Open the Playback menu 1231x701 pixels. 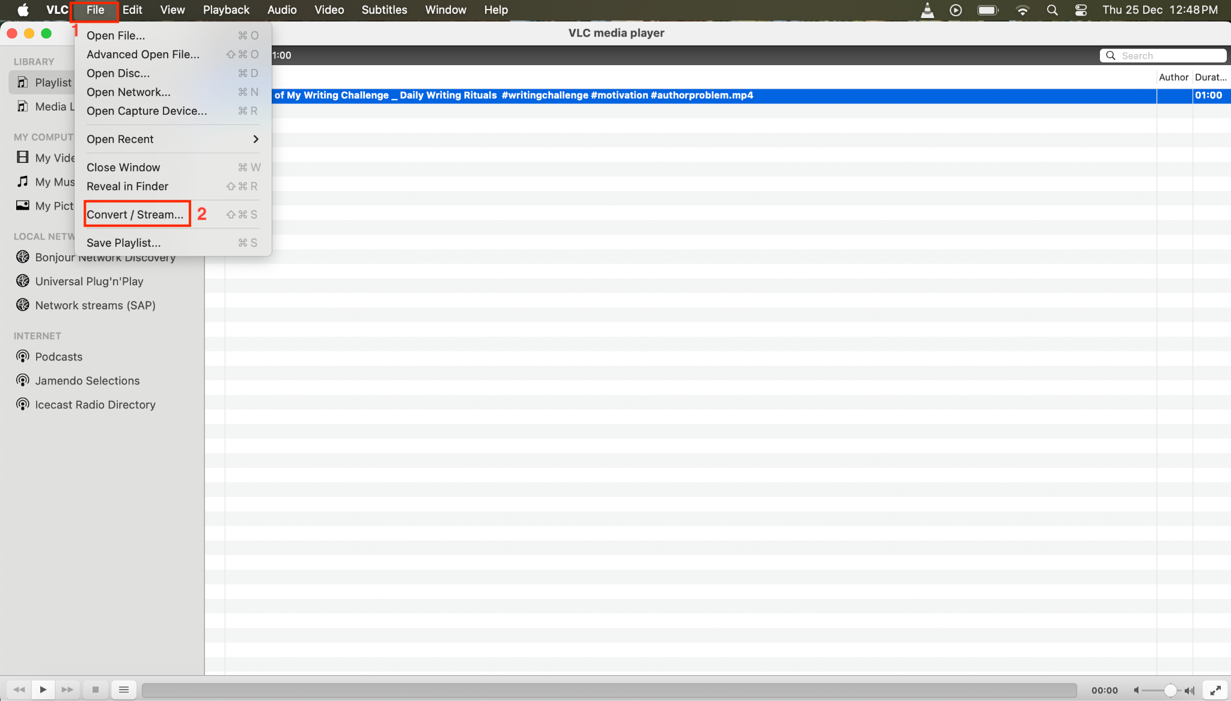click(226, 10)
